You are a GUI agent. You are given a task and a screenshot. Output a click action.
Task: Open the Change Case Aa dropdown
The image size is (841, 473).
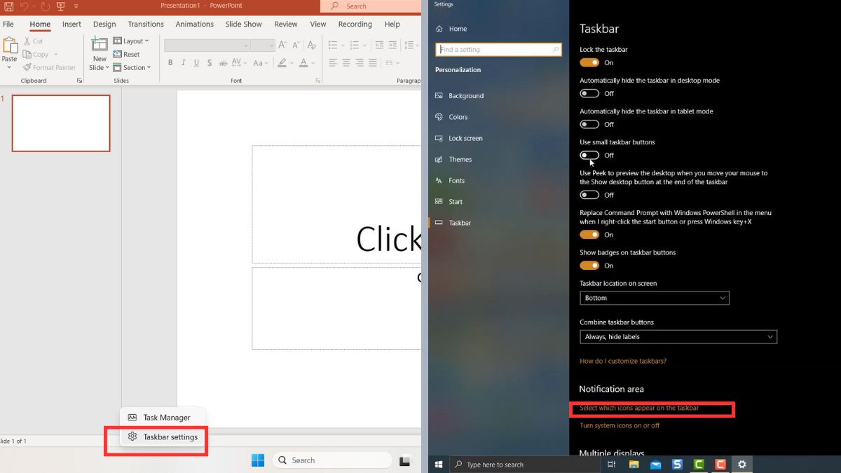click(x=261, y=63)
